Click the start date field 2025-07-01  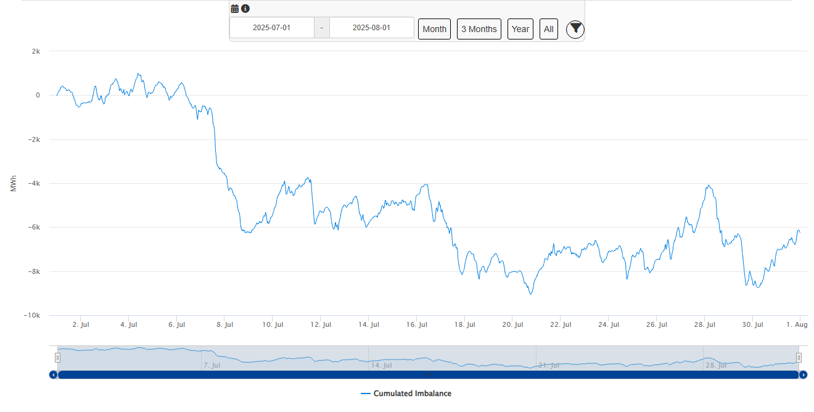click(x=271, y=28)
